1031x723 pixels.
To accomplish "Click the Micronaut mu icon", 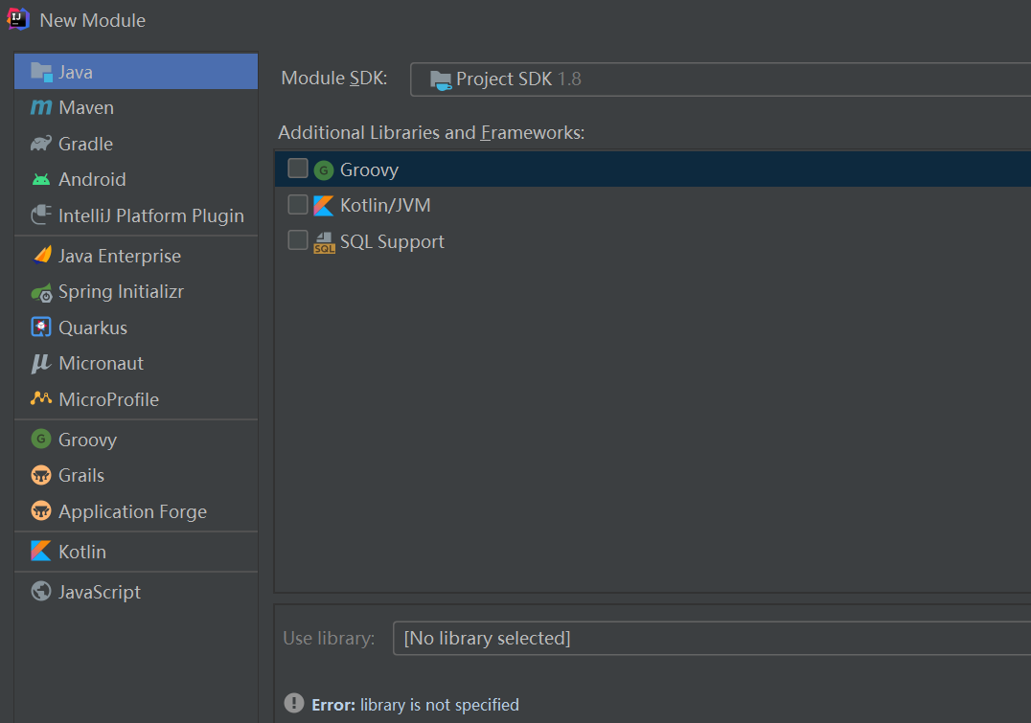I will pyautogui.click(x=41, y=364).
